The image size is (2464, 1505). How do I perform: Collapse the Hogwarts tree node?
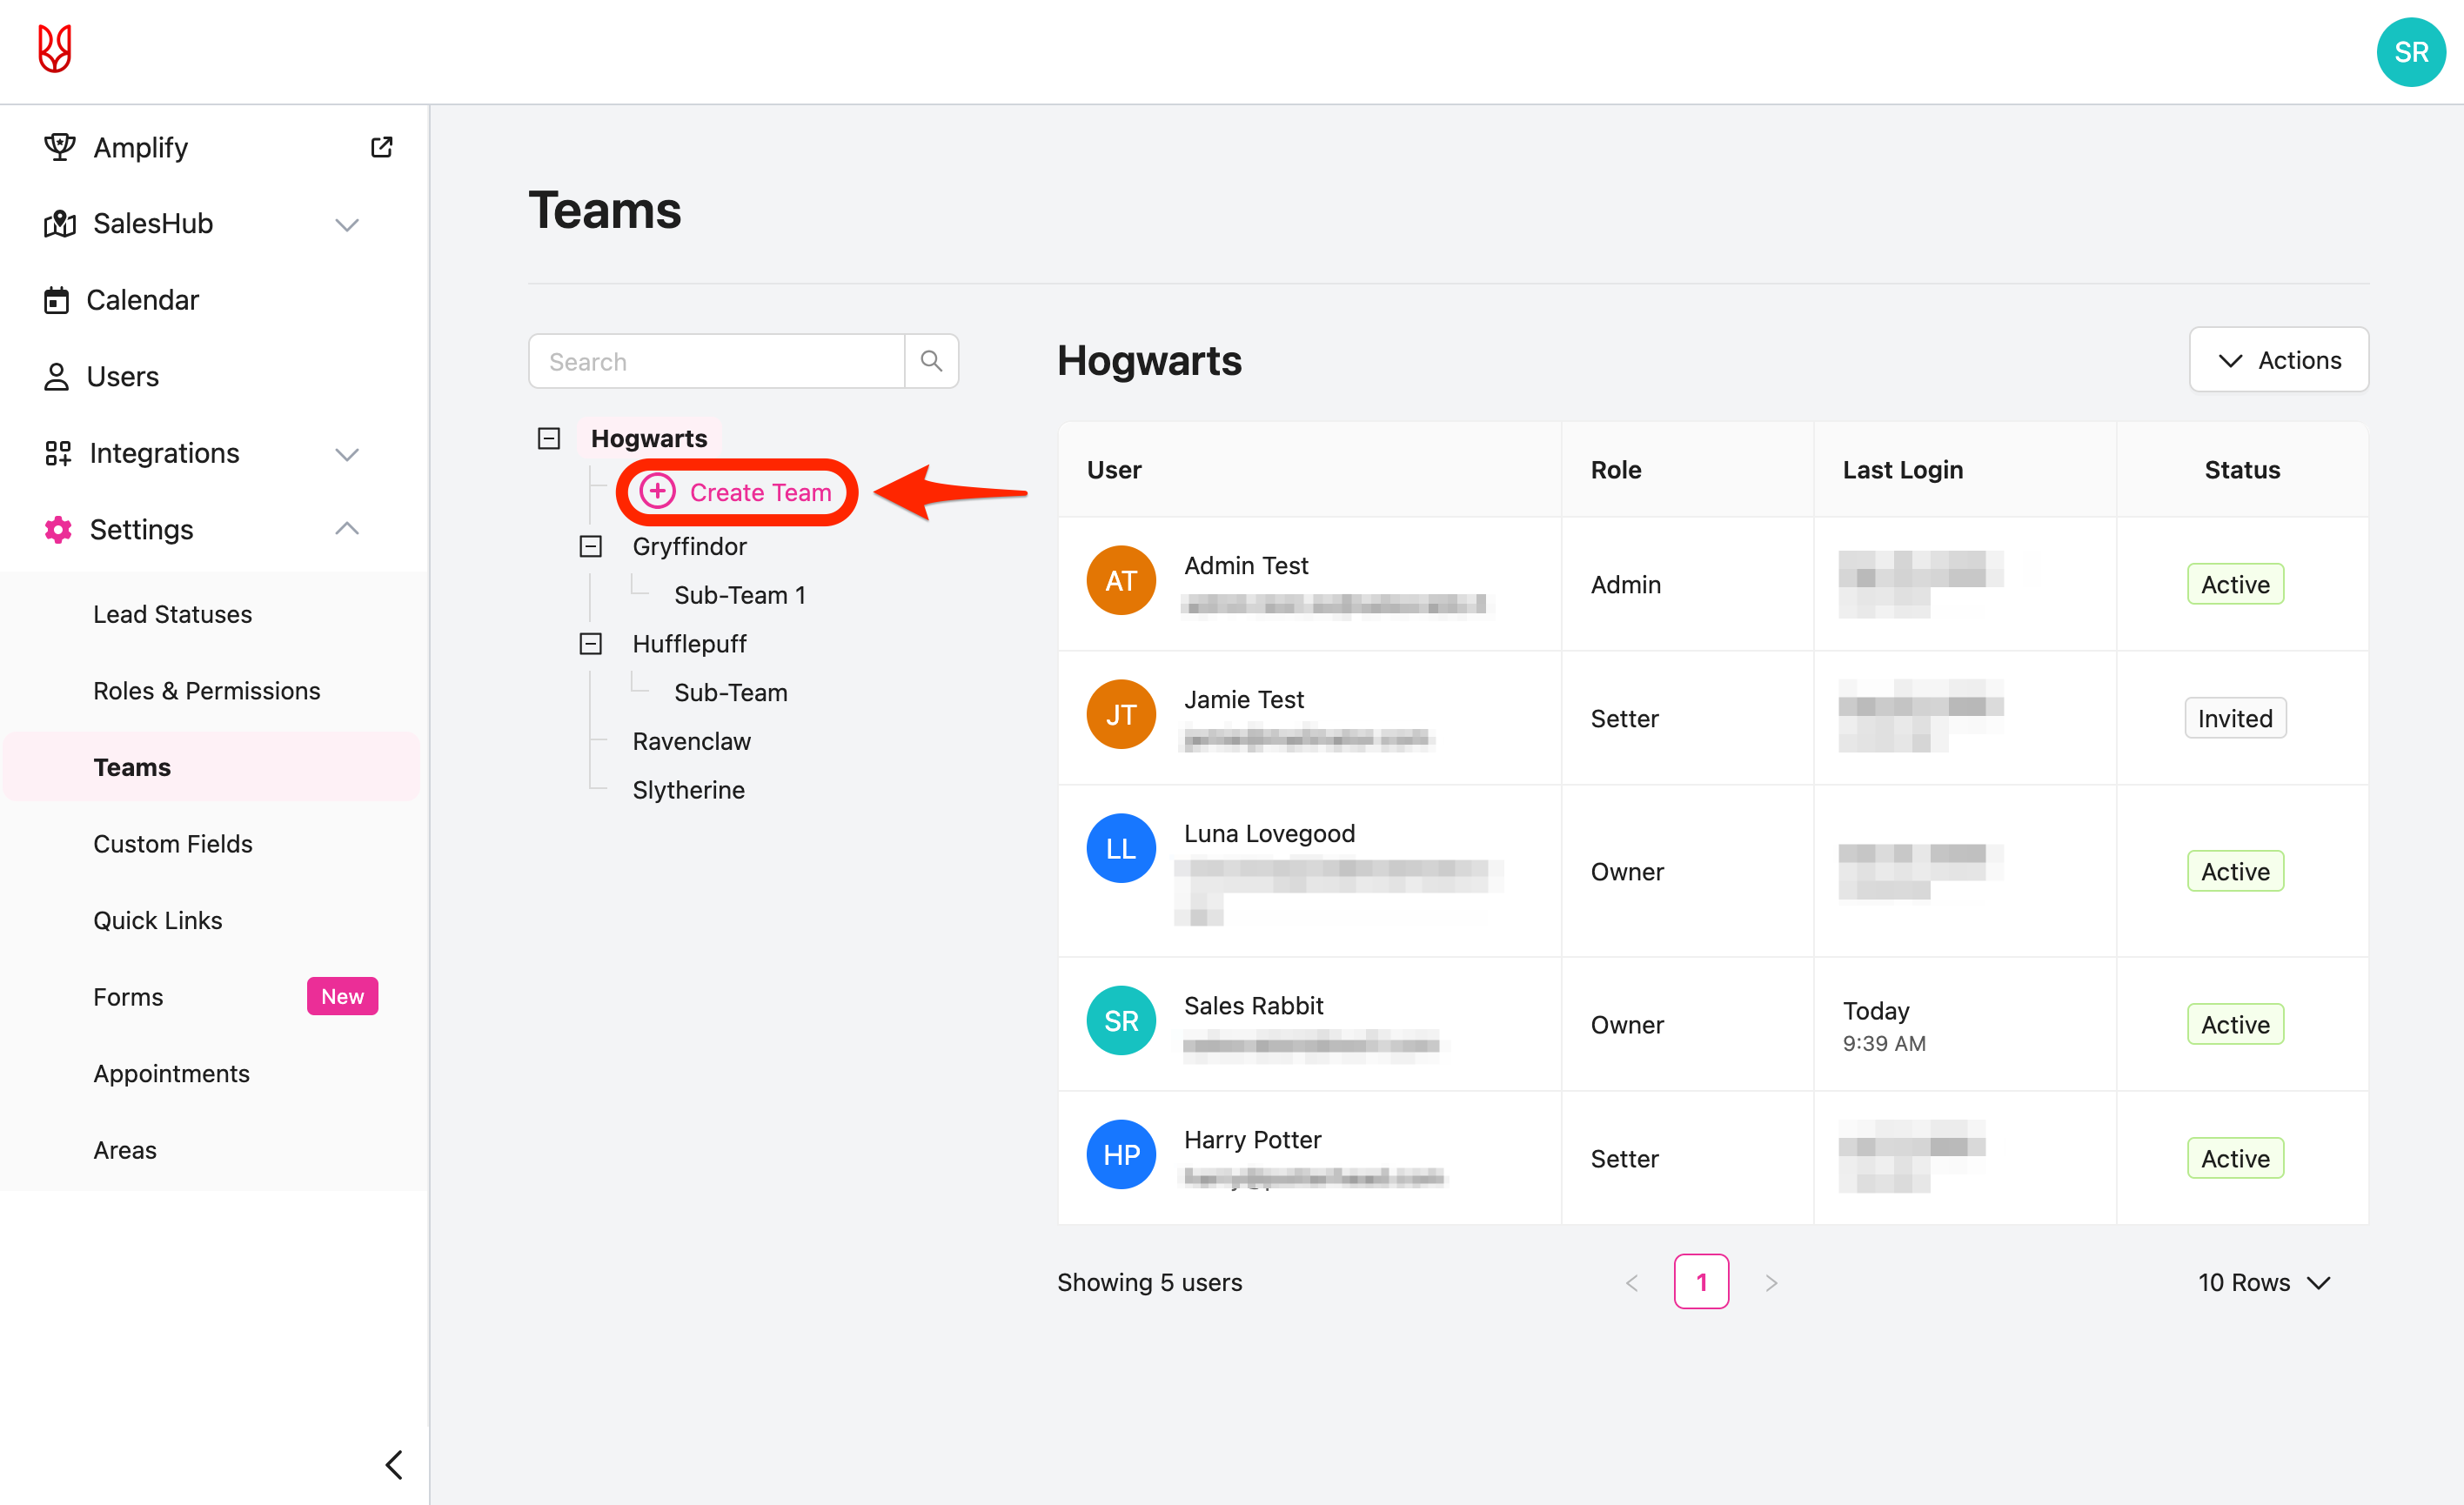[x=549, y=439]
